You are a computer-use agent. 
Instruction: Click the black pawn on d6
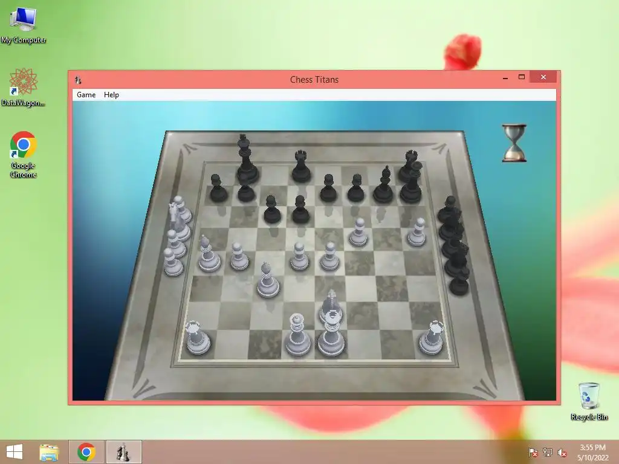pos(300,208)
